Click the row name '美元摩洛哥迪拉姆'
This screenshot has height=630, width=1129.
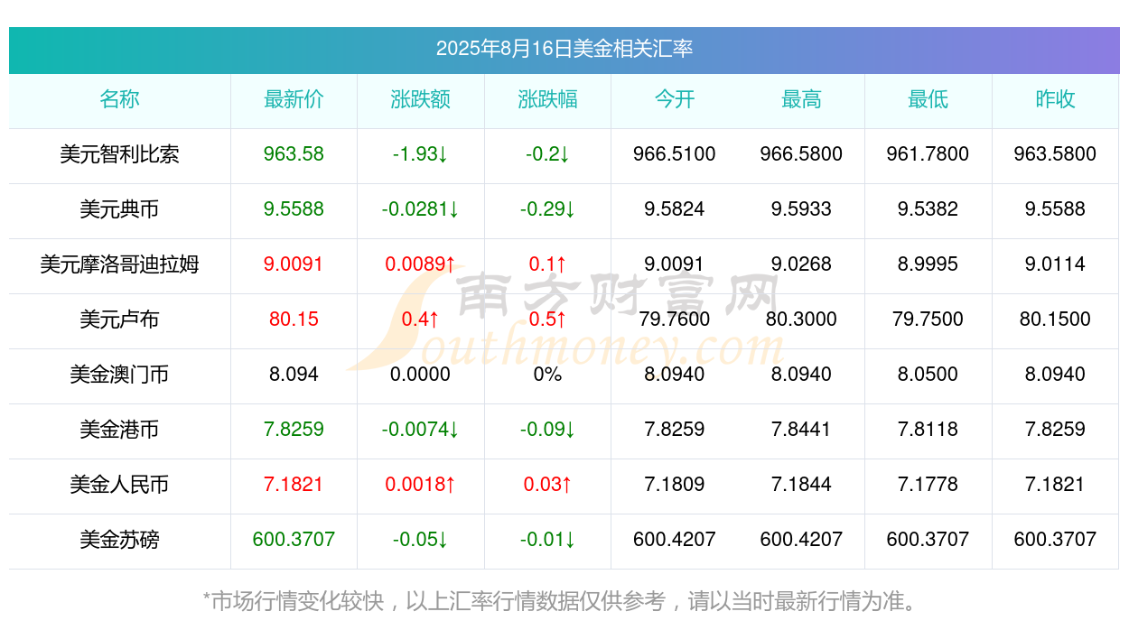tap(119, 264)
